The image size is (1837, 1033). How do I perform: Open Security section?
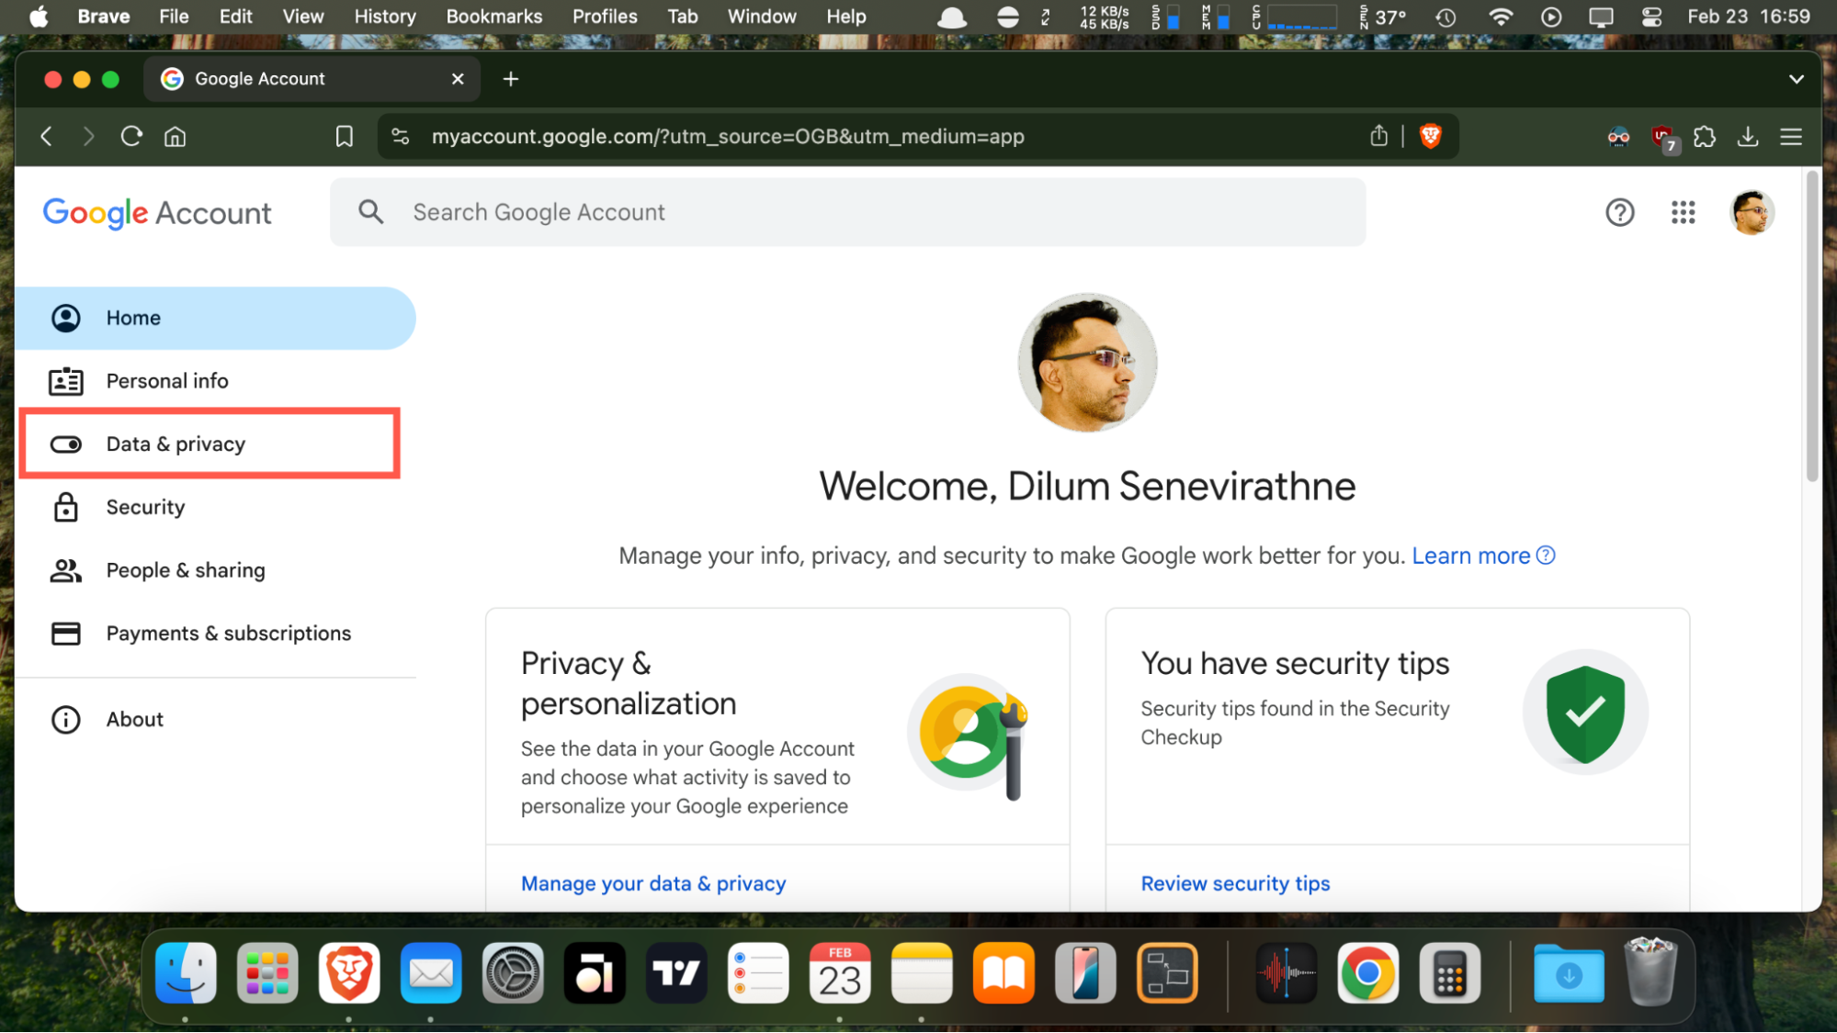215,507
